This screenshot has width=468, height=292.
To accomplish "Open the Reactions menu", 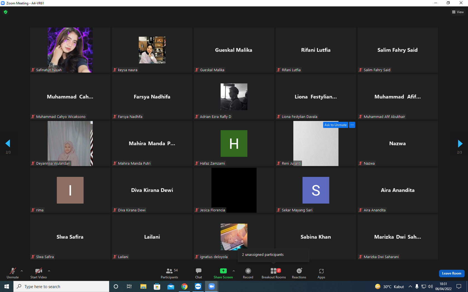I will pyautogui.click(x=299, y=273).
